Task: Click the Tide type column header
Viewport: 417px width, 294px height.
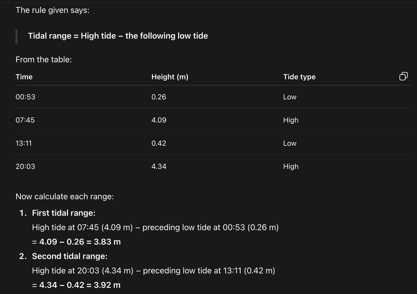Action: [x=299, y=77]
